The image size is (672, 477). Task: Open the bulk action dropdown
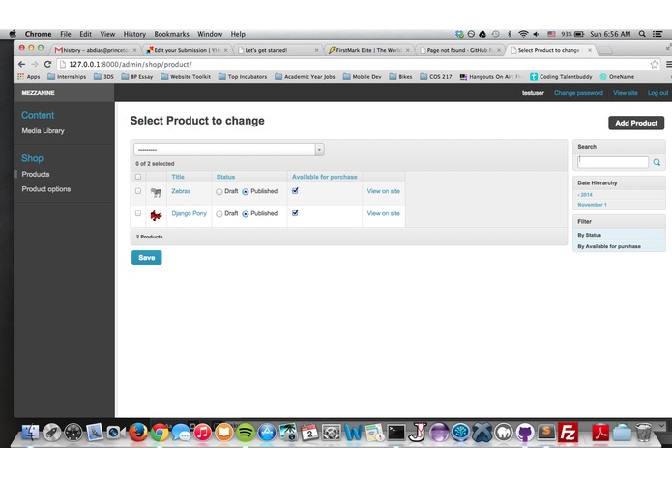pyautogui.click(x=229, y=150)
